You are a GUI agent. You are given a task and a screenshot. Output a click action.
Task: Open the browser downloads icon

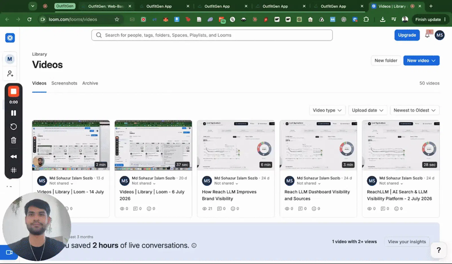point(383,19)
